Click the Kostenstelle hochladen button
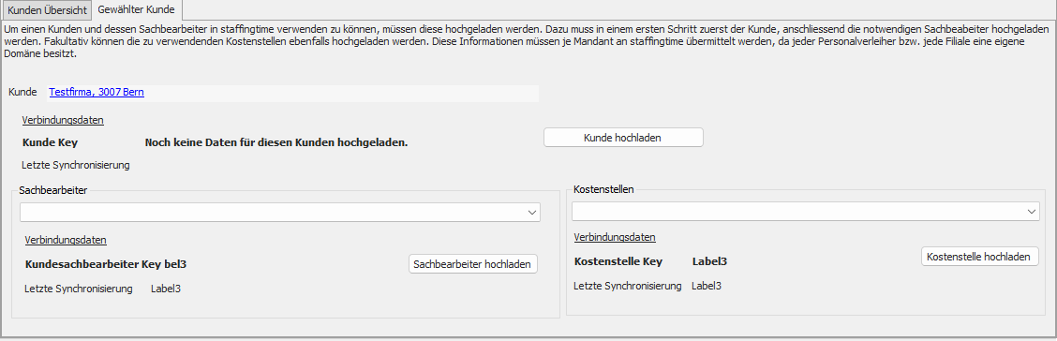The height and width of the screenshot is (341, 1057). (x=979, y=257)
